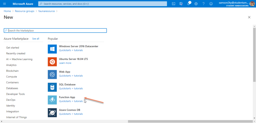Open Web App title
Image resolution: width=256 pixels, height=123 pixels.
[64, 72]
